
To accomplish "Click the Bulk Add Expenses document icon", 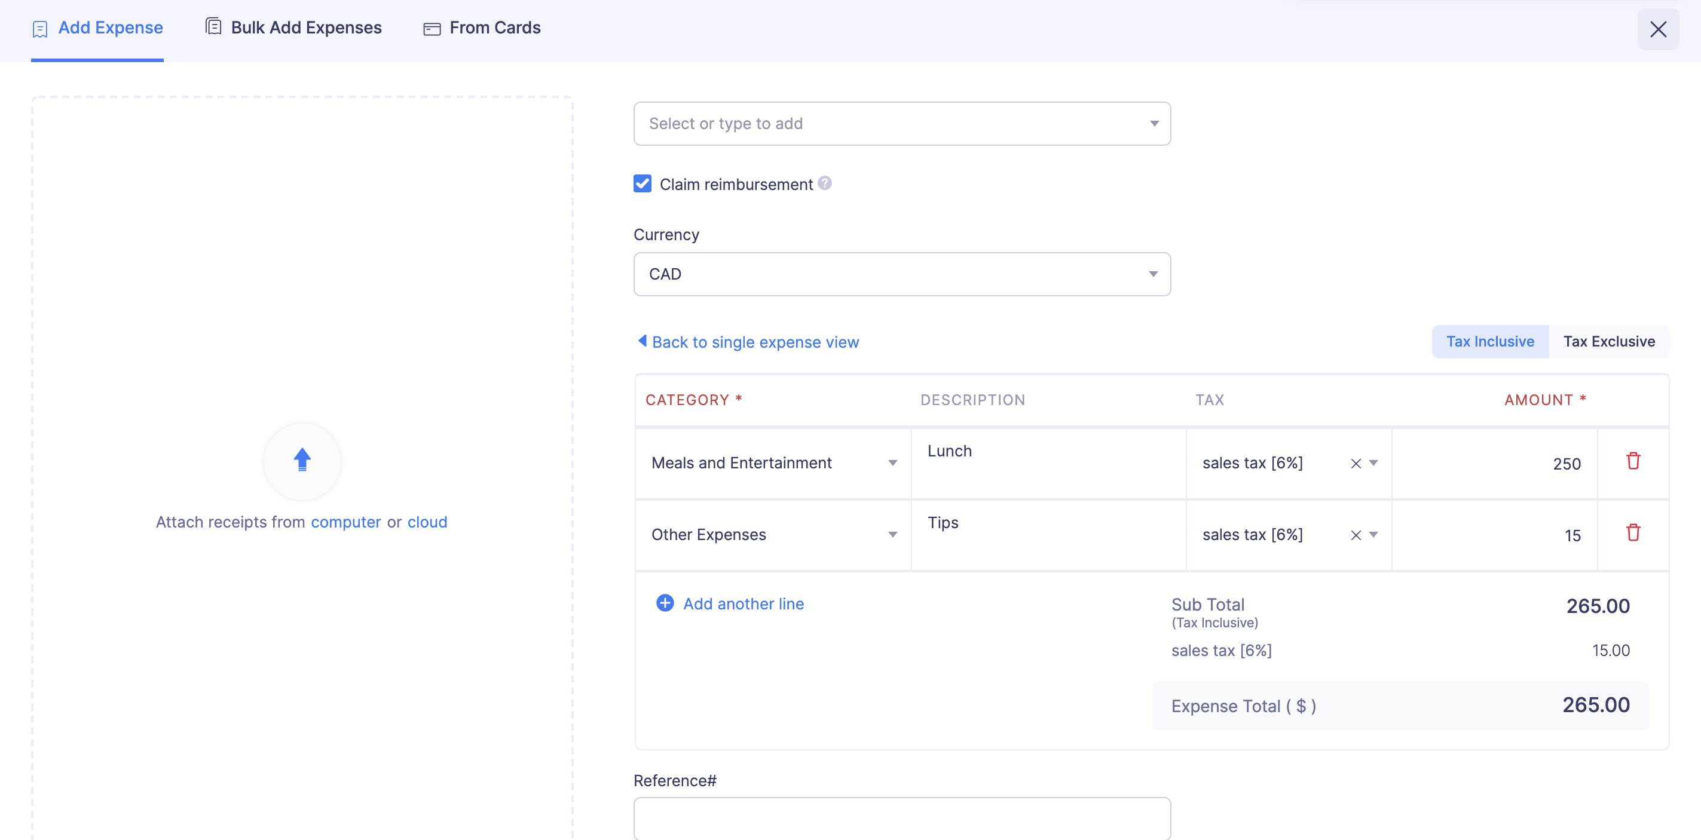I will pos(212,26).
